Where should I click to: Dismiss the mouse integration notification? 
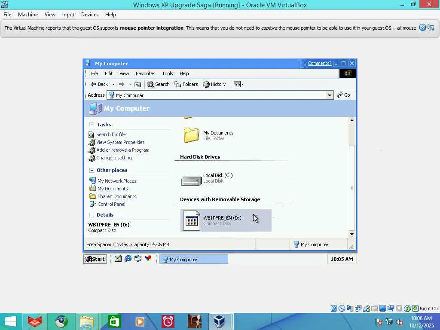pos(422,27)
